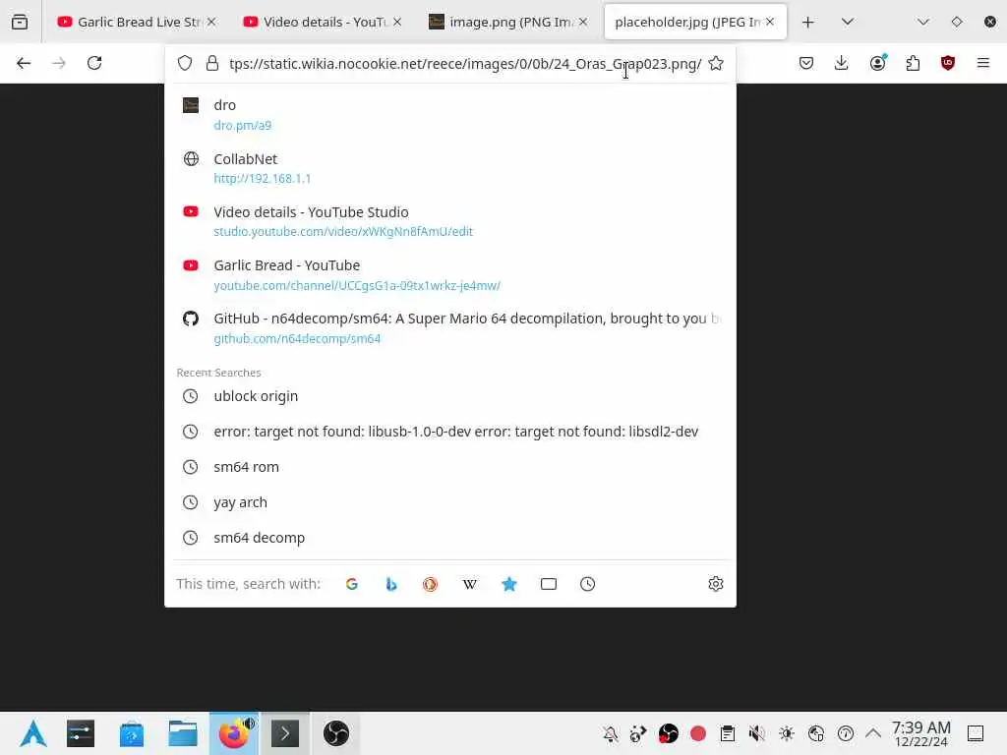Open the Firefox account menu
Image resolution: width=1007 pixels, height=755 pixels.
click(878, 63)
